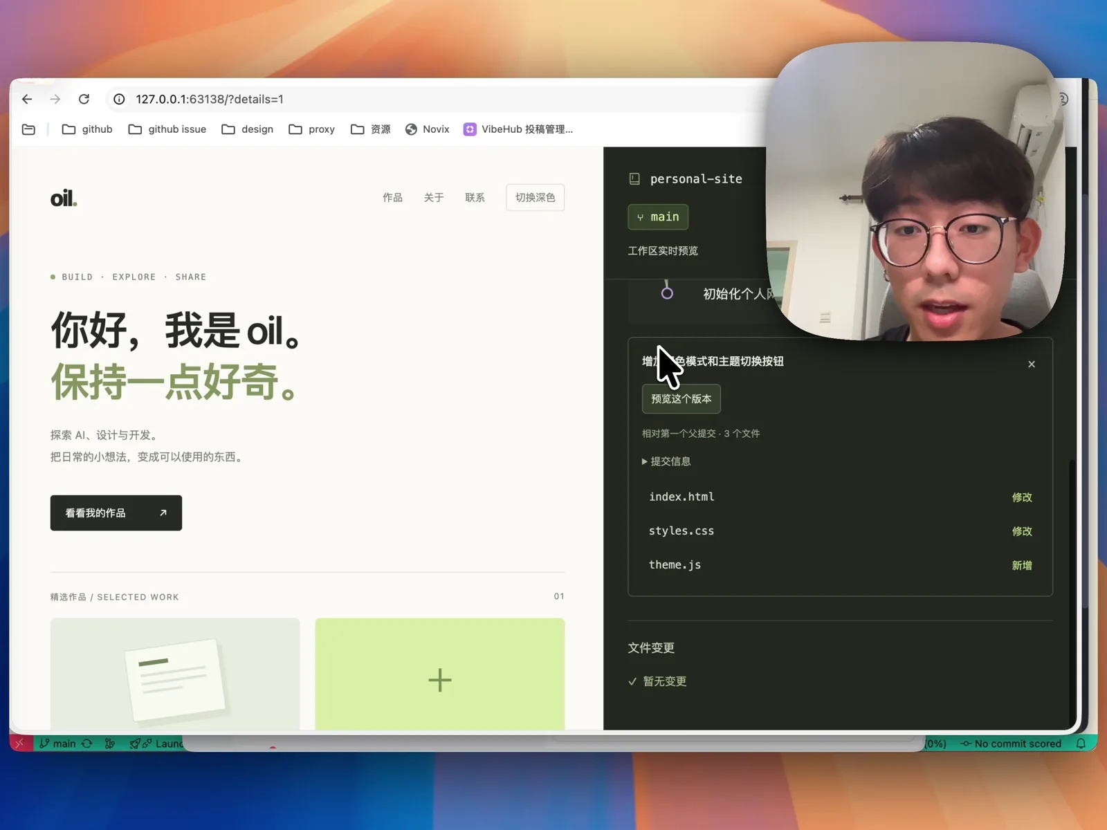1107x830 pixels.
Task: Close the commit details card
Action: coord(1032,364)
